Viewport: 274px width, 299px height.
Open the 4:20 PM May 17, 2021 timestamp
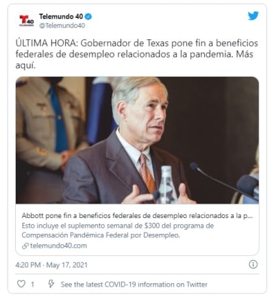(x=51, y=265)
